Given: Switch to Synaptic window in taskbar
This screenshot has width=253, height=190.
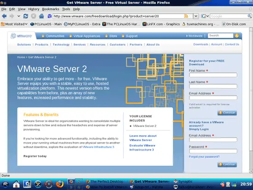Looking at the screenshot, I should click(183, 181).
